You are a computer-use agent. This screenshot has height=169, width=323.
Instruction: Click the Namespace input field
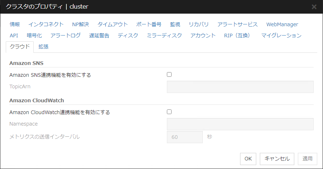click(240, 124)
